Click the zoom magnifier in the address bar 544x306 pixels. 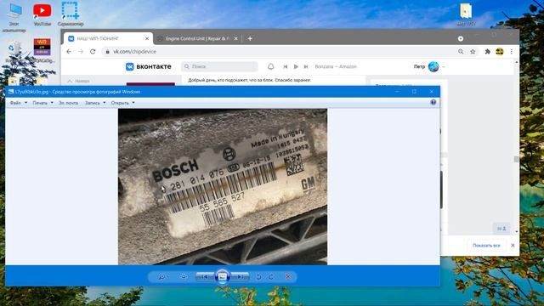click(461, 51)
